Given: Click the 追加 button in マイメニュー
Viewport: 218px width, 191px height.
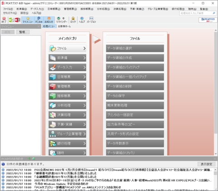Looking at the screenshot, I should [8, 32].
